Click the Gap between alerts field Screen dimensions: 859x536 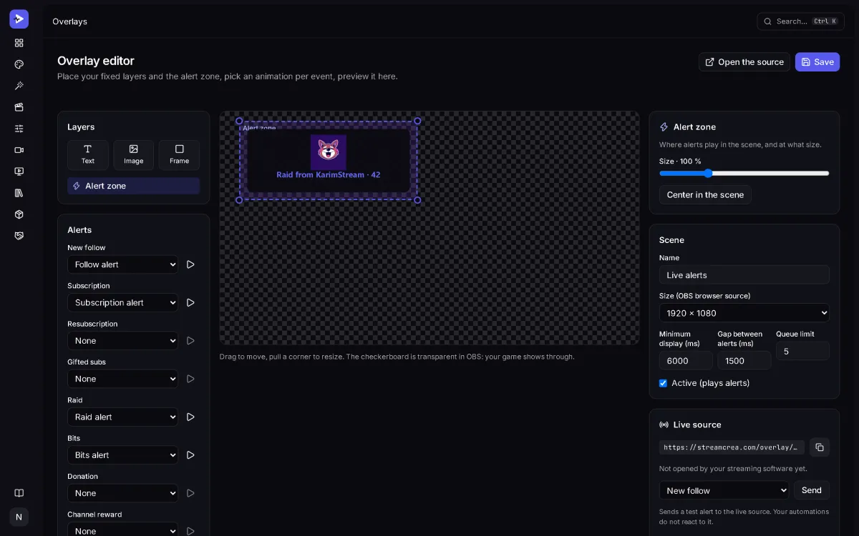[744, 361]
